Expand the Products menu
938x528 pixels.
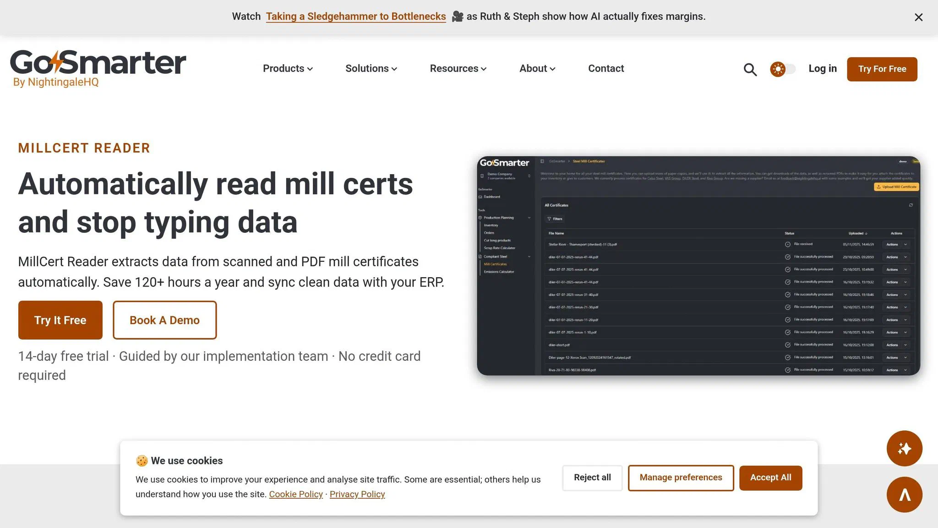click(288, 69)
